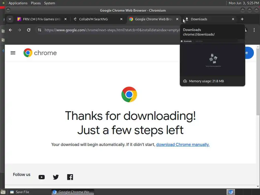The height and width of the screenshot is (195, 260).
Task: Go back using the browser back arrow
Action: tap(10, 30)
